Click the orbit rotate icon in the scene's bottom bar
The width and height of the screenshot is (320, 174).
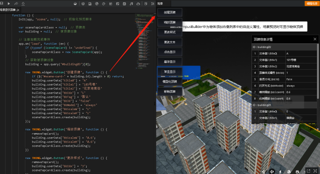(x=272, y=171)
